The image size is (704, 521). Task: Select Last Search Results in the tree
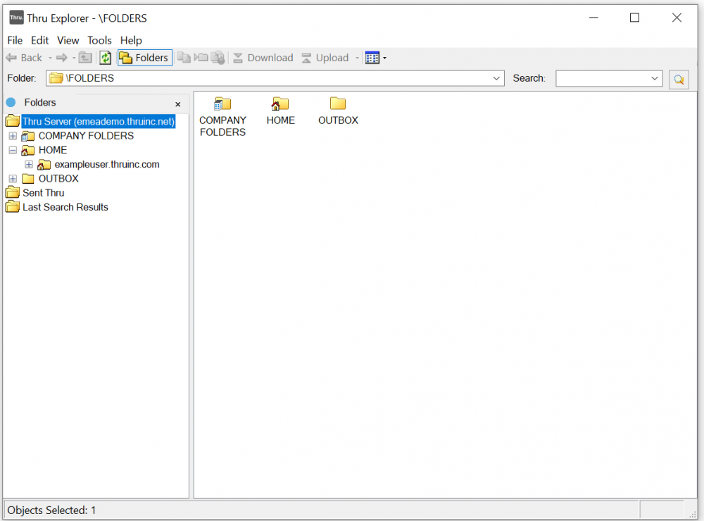[65, 207]
